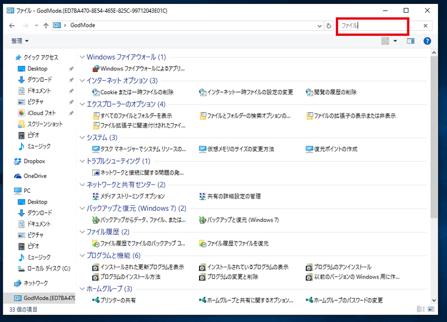Select iCloud フォト in sidebar

37,113
